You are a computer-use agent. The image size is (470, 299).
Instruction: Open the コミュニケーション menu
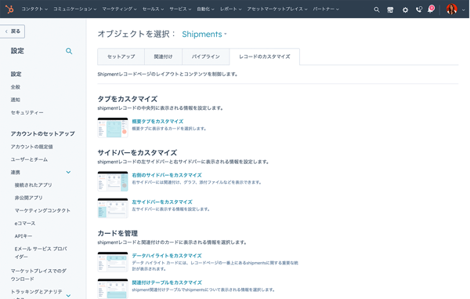[75, 9]
